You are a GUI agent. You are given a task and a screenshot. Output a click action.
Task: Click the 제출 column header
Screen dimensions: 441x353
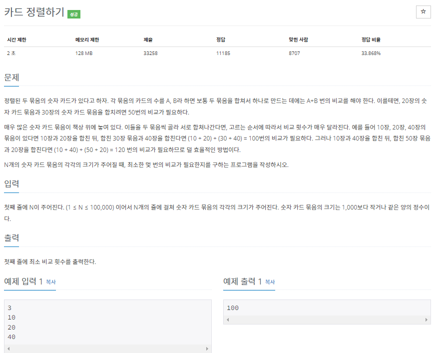click(x=148, y=39)
